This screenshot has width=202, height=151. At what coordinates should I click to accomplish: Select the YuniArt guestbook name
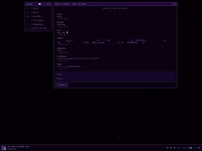pos(60,22)
